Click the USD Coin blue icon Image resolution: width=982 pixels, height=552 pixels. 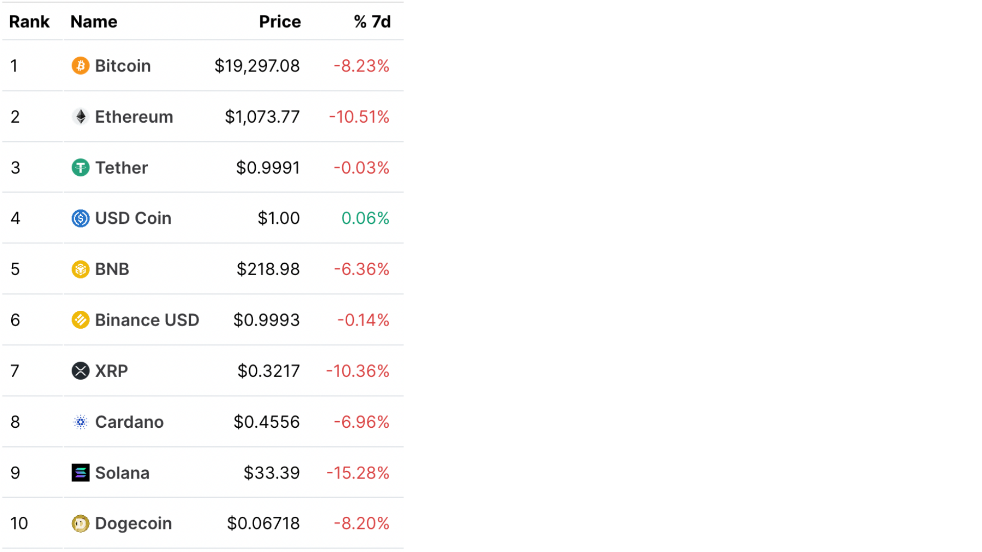[x=80, y=218]
